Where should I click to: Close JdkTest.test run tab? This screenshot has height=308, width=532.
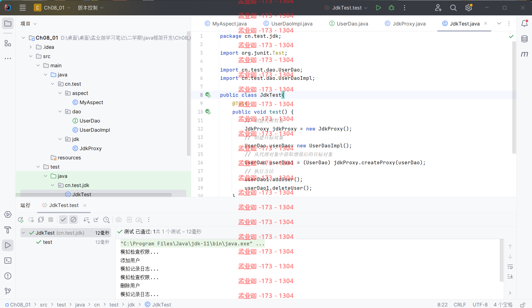85,205
